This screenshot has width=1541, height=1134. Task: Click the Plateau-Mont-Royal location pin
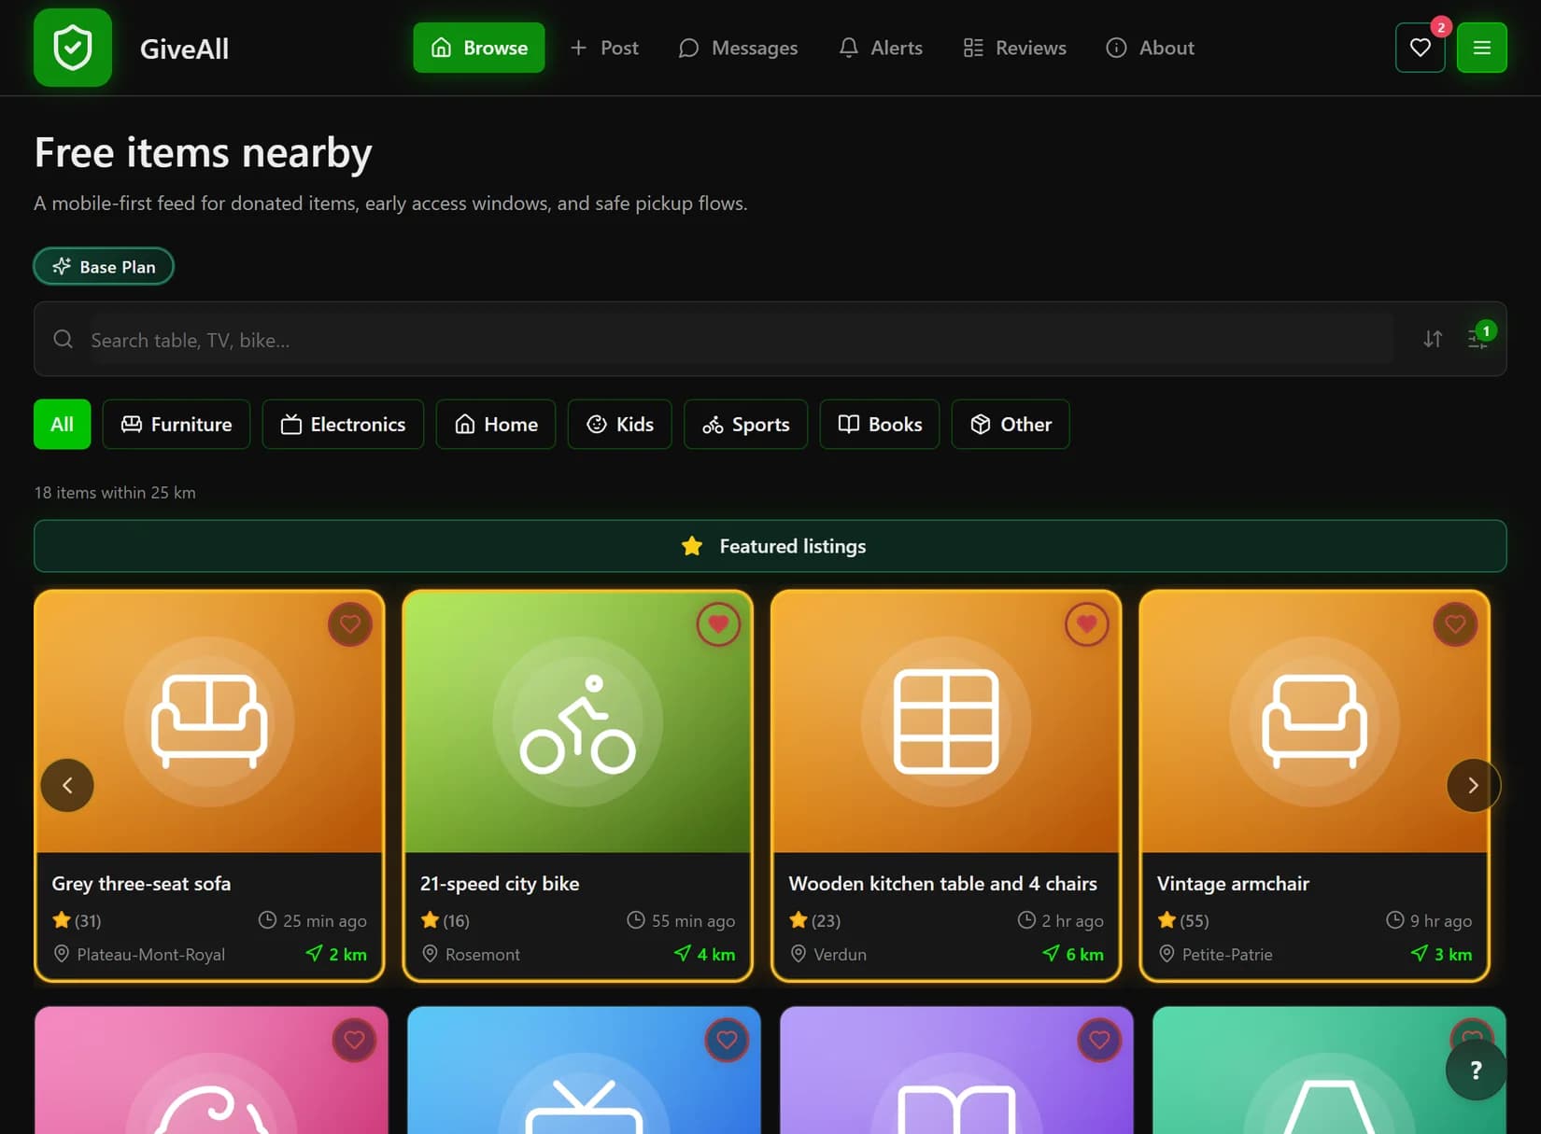[x=62, y=954]
